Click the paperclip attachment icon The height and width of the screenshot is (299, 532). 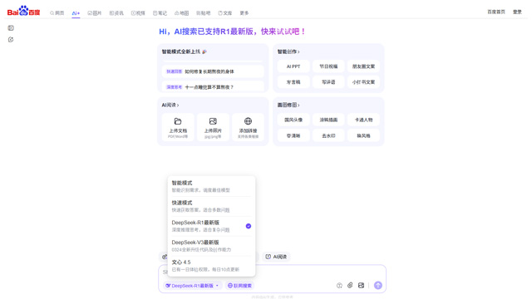click(350, 286)
